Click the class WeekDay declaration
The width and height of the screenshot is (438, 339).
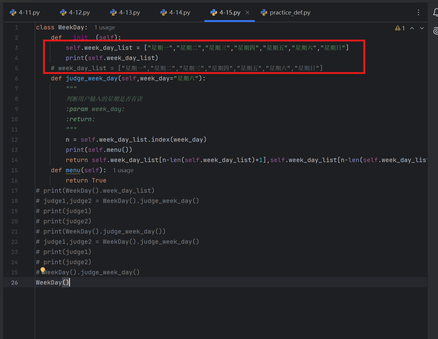(62, 28)
